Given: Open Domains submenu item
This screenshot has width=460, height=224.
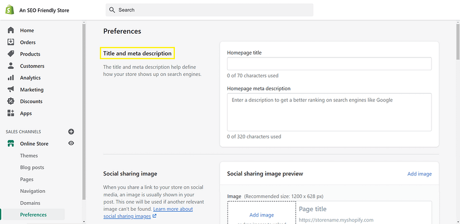Looking at the screenshot, I should point(30,203).
